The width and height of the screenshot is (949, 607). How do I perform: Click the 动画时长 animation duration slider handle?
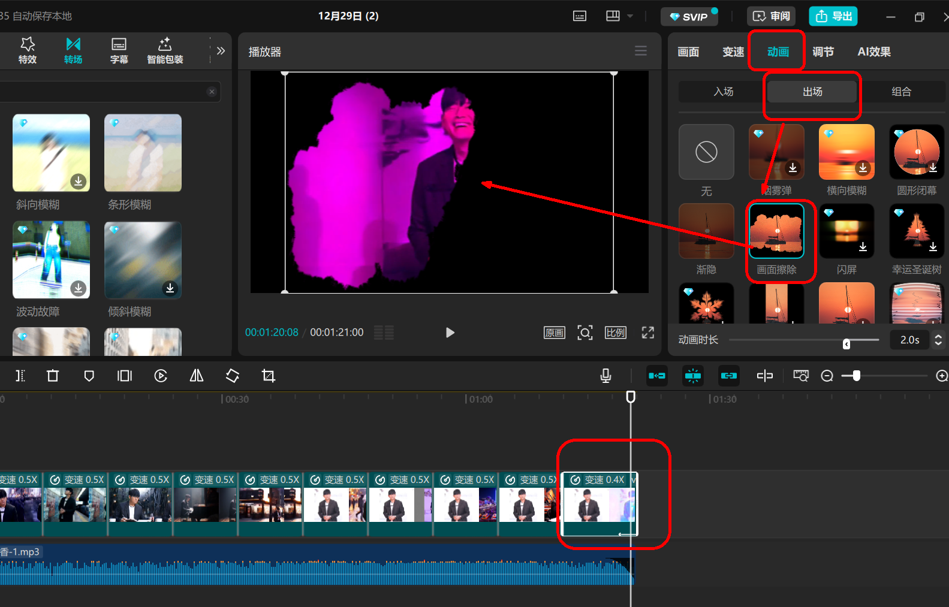(x=846, y=343)
